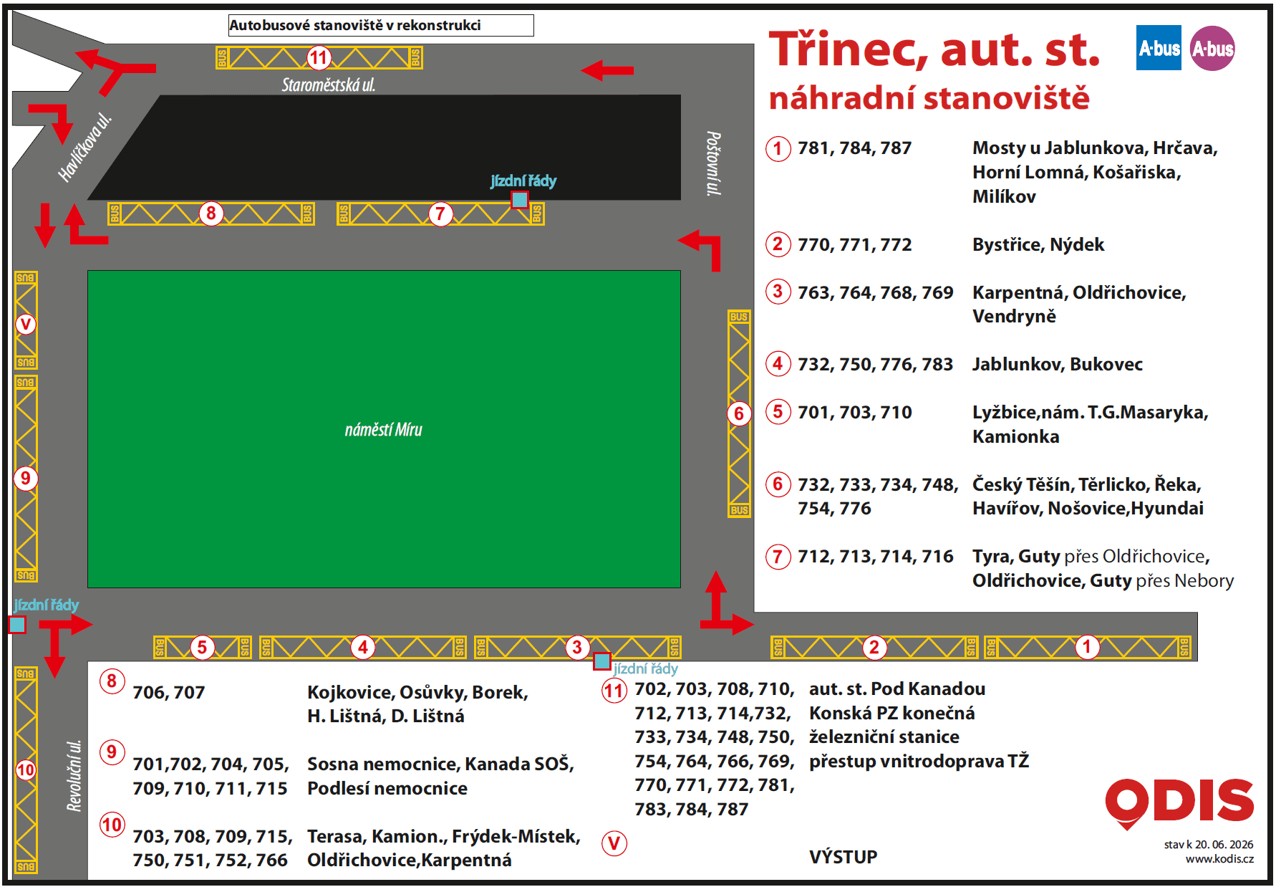
Task: Click the V exit stop marker on map
Action: click(26, 324)
